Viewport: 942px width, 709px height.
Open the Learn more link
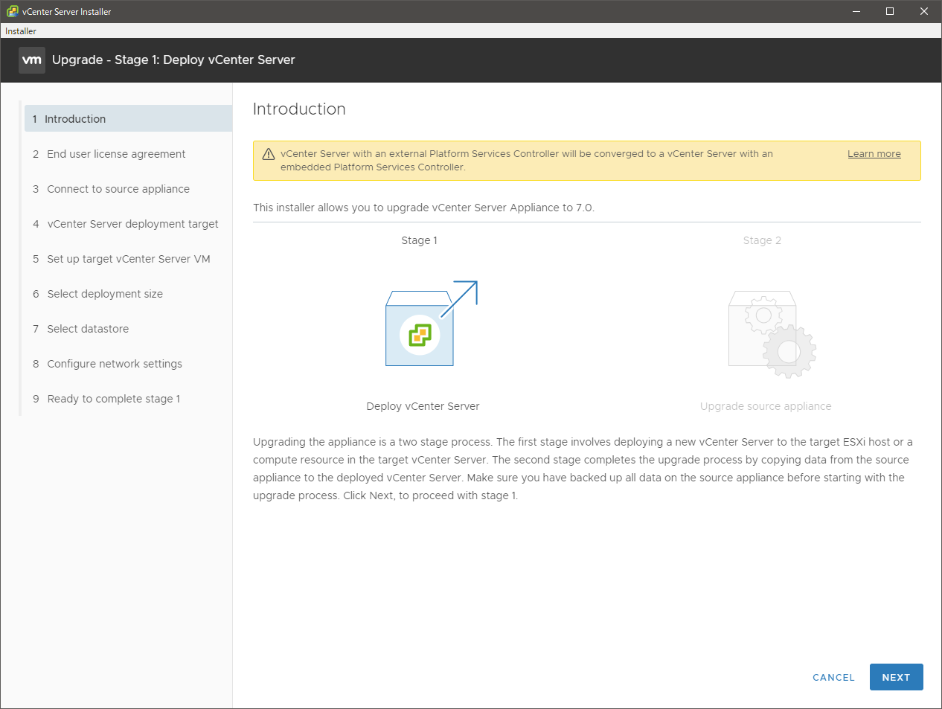(x=874, y=154)
